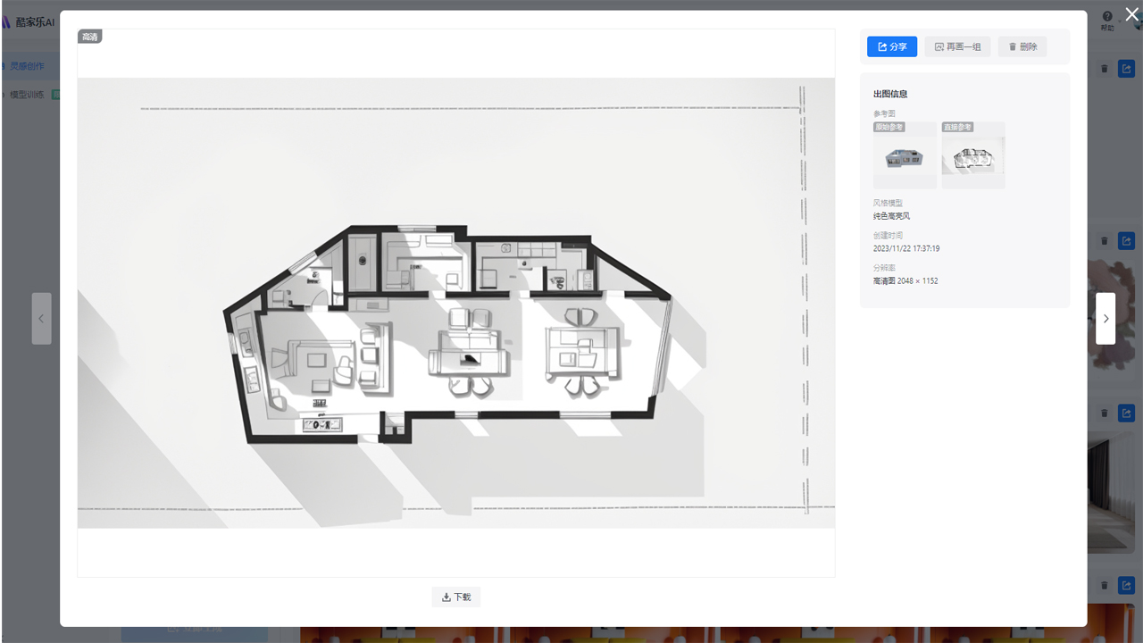Image resolution: width=1143 pixels, height=643 pixels.
Task: Click the floor plan preview image
Action: [455, 304]
